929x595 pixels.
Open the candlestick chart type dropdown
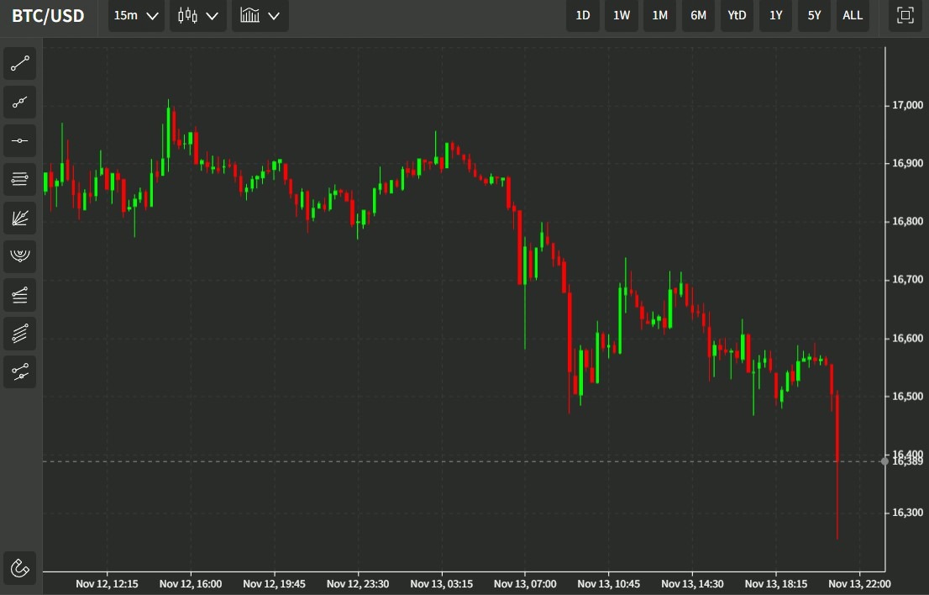point(198,15)
